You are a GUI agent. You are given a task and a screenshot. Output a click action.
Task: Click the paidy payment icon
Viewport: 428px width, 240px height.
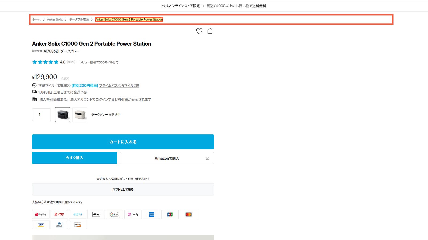click(133, 214)
